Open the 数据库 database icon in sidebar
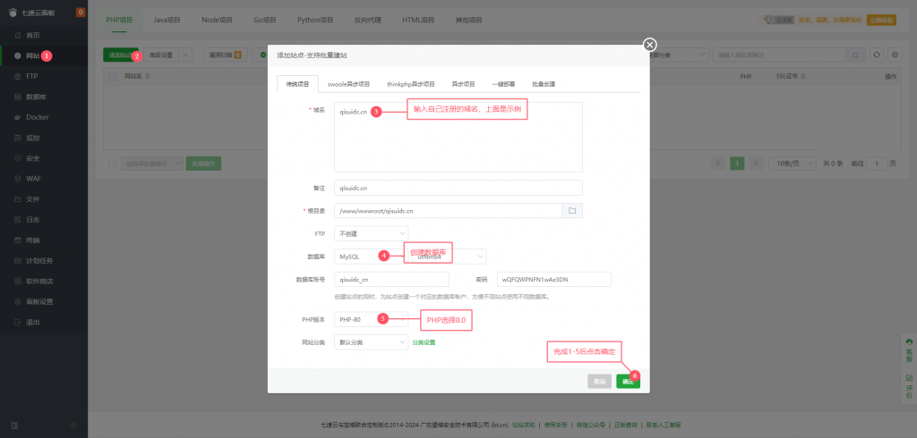The height and width of the screenshot is (438, 917). [18, 97]
